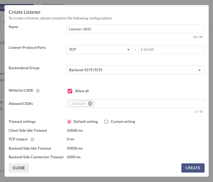Uncheck the Allow all checkbox
Screen dimensions: 213x182
tap(70, 91)
